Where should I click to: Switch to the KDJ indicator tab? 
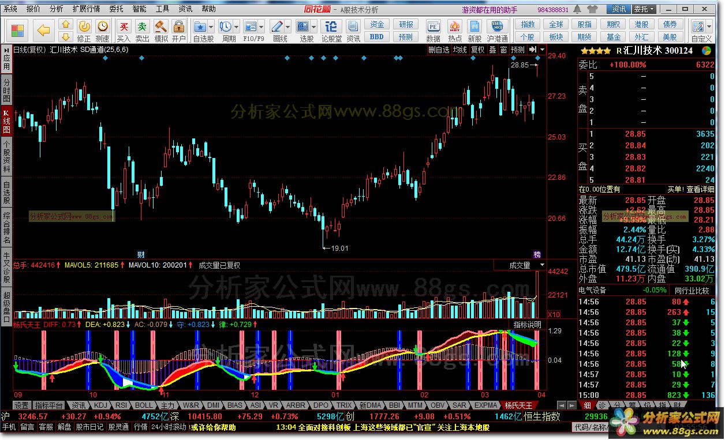coord(100,405)
